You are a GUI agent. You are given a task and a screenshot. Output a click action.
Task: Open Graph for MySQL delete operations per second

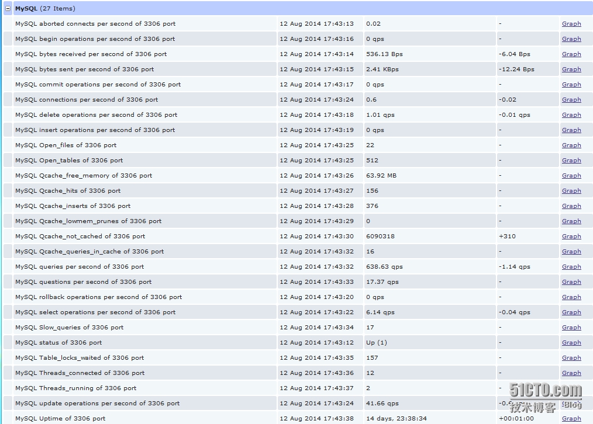(571, 115)
